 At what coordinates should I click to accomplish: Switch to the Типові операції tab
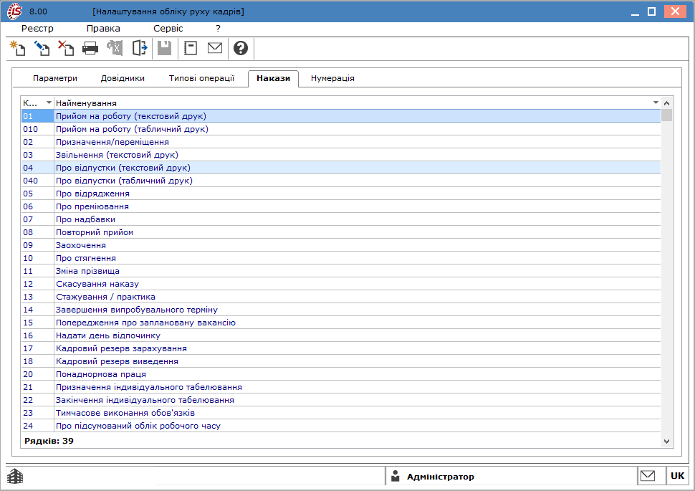(x=201, y=79)
